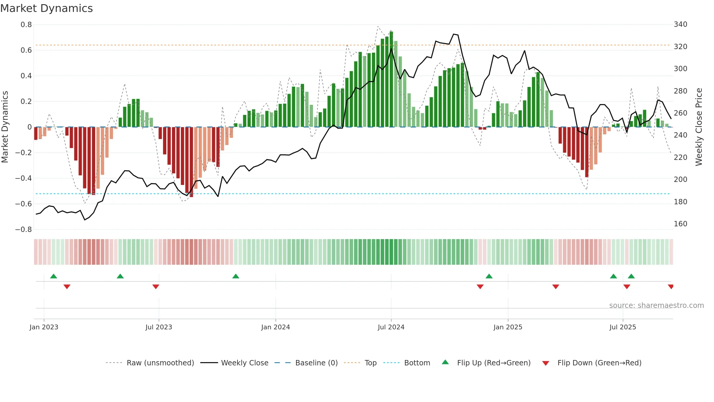714x402 pixels.
Task: Click the chart title Market Dynamics at top
Action: pos(46,8)
